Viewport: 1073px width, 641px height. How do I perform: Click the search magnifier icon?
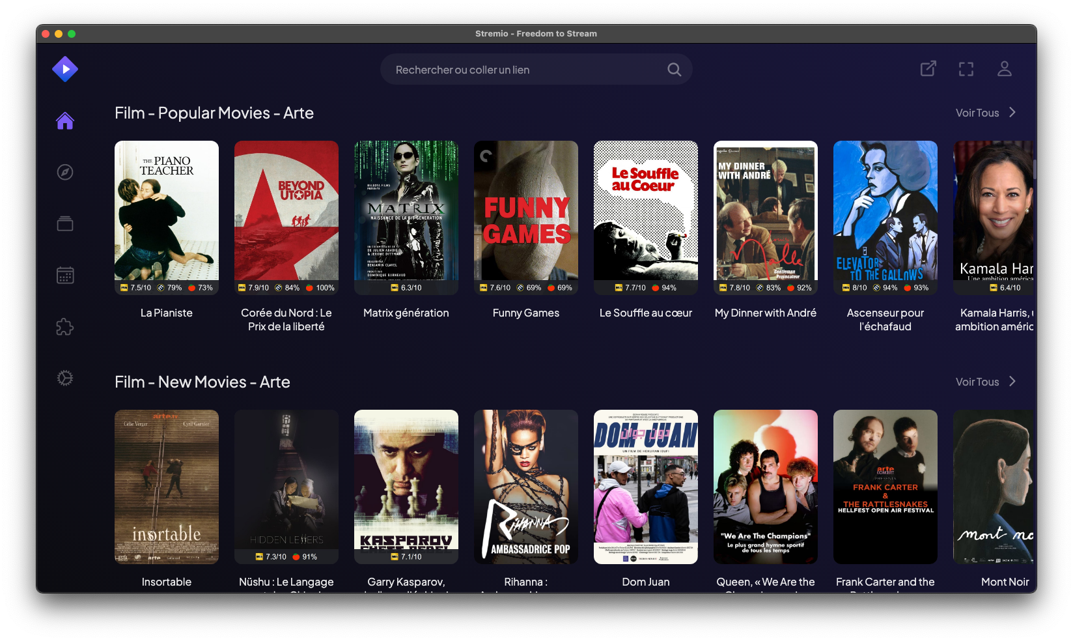(675, 70)
